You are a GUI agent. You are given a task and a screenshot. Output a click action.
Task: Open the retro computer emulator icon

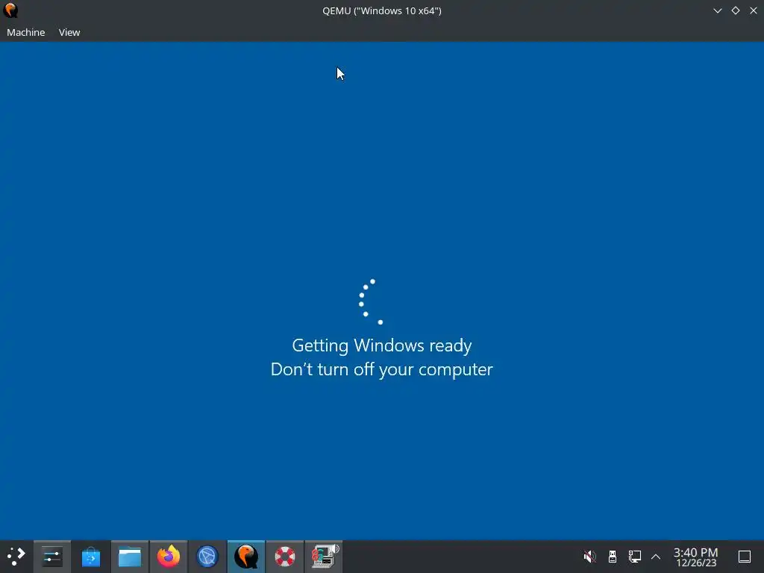tap(324, 557)
